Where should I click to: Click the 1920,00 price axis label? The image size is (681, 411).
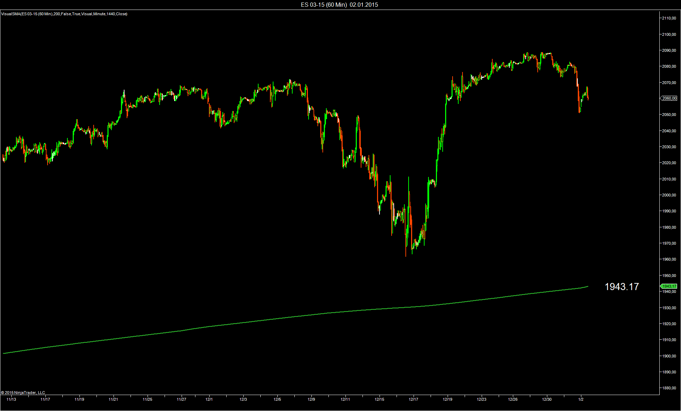tap(669, 324)
